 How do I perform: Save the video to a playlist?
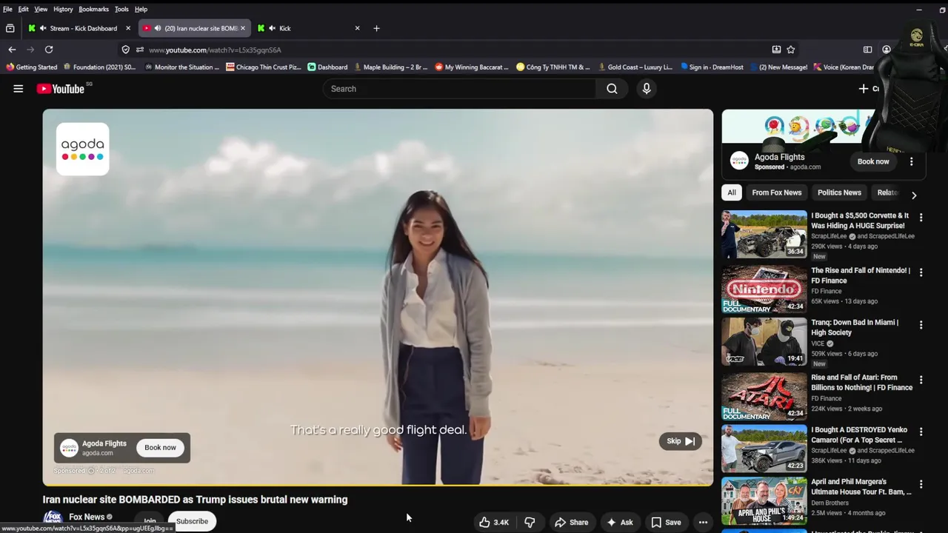point(666,522)
